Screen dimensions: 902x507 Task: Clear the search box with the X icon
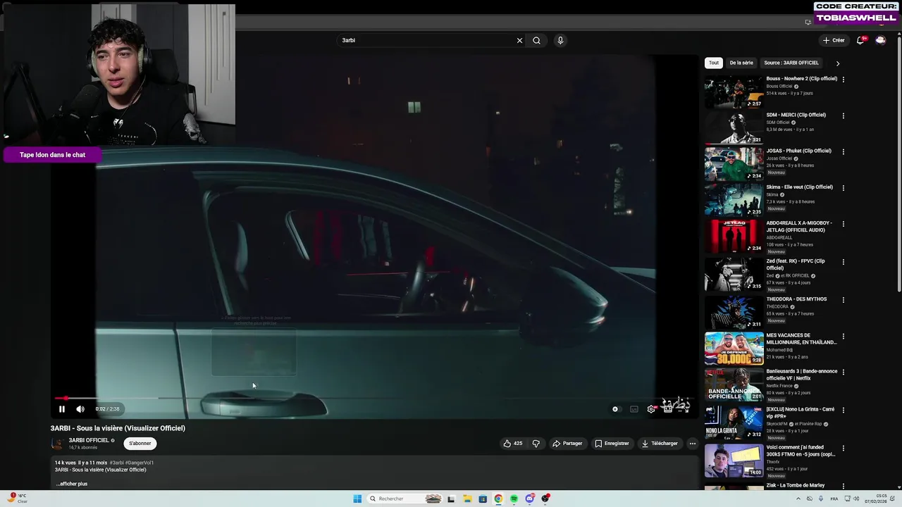(519, 40)
